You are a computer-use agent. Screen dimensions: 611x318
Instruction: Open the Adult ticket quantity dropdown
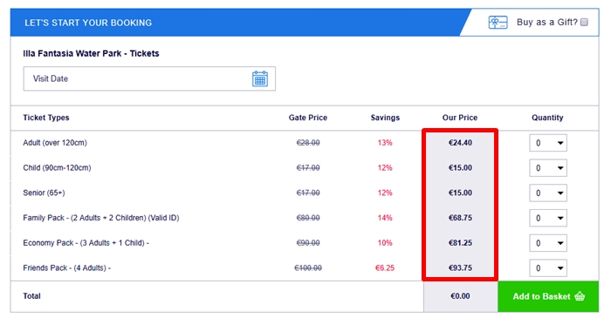click(548, 143)
